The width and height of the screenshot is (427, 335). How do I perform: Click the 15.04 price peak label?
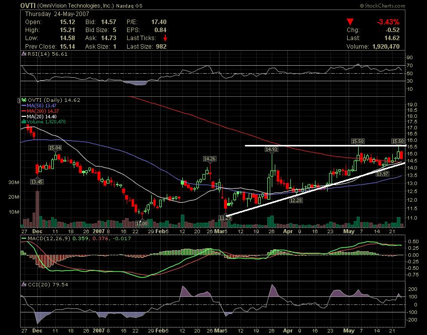coord(55,147)
